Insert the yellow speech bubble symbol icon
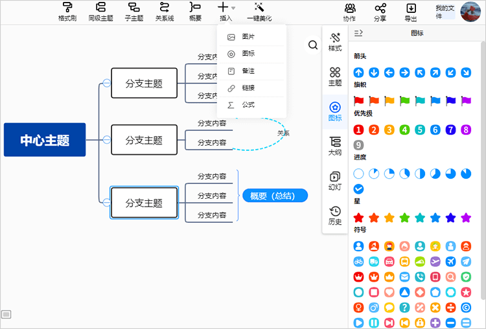The image size is (486, 329). [x=389, y=308]
